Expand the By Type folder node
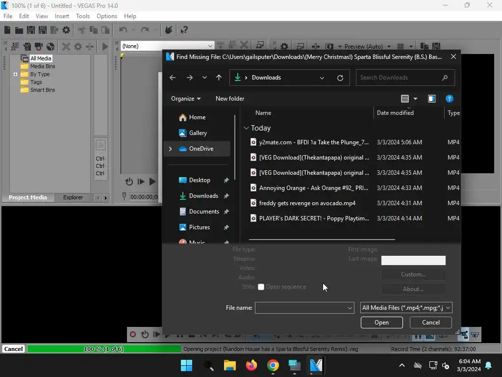The height and width of the screenshot is (377, 502). (15, 74)
